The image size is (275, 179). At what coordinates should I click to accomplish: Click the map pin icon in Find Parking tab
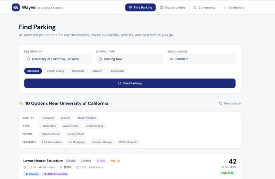tap(130, 8)
